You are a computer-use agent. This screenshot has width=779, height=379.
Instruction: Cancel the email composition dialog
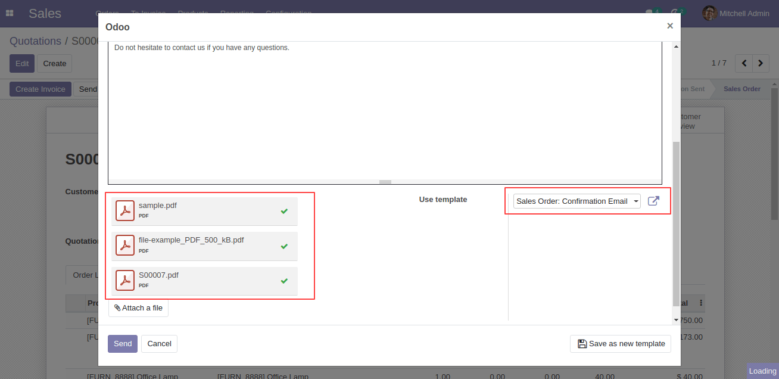(x=159, y=343)
